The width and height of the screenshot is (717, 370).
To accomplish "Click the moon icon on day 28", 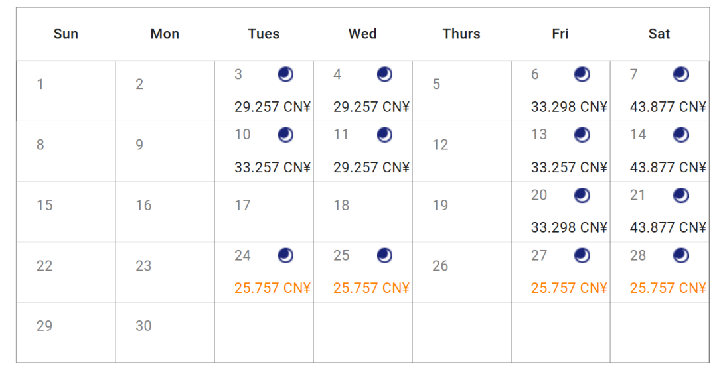I will [681, 255].
